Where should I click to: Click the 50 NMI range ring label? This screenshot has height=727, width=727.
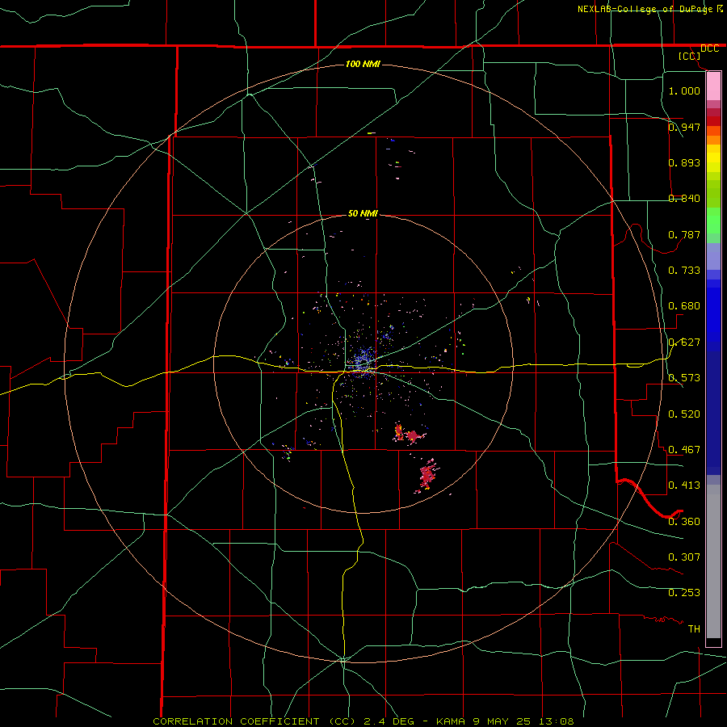coord(363,213)
